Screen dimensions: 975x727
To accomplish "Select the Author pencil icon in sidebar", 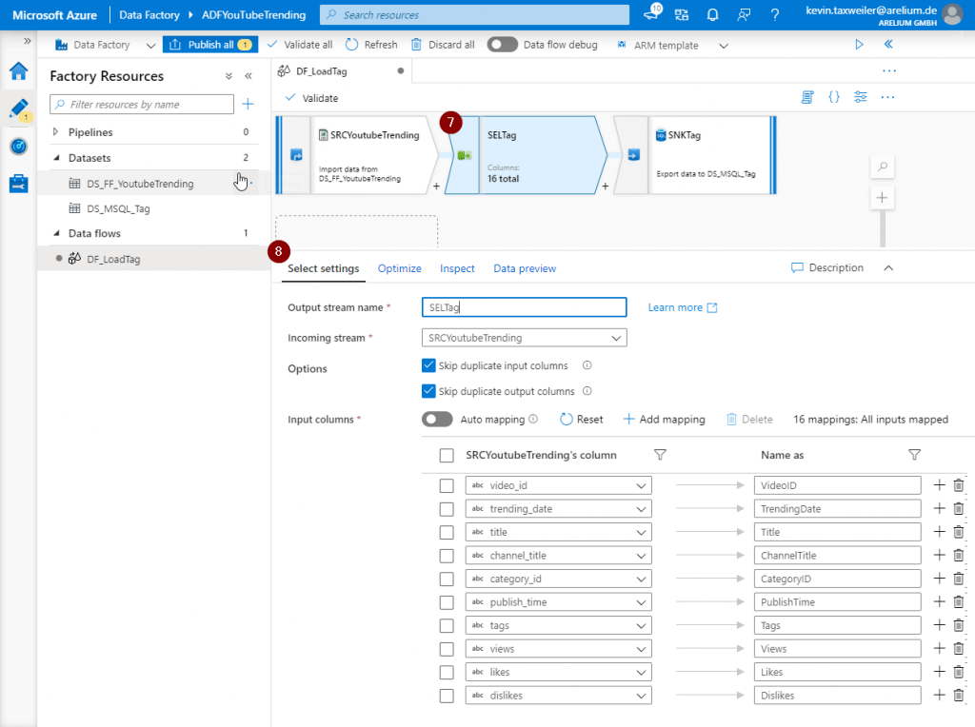I will tap(17, 108).
